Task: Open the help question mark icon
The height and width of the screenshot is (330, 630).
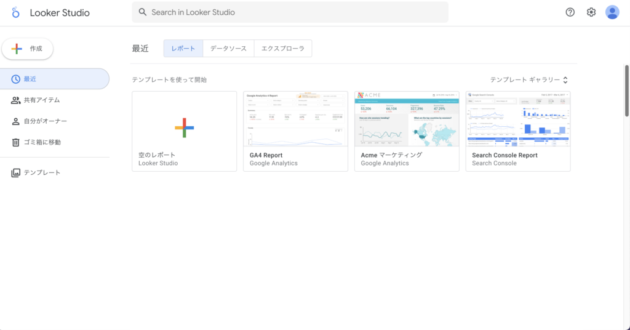Action: click(570, 12)
